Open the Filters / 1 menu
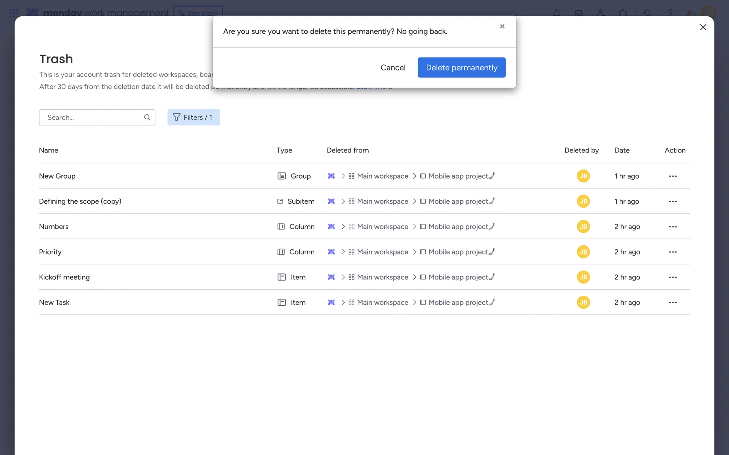 (x=194, y=117)
